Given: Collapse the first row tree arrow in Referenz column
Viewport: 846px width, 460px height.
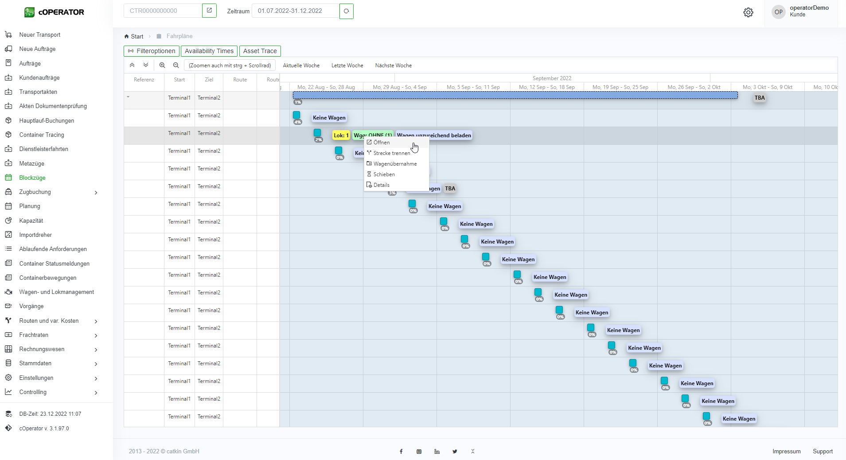Looking at the screenshot, I should (128, 97).
